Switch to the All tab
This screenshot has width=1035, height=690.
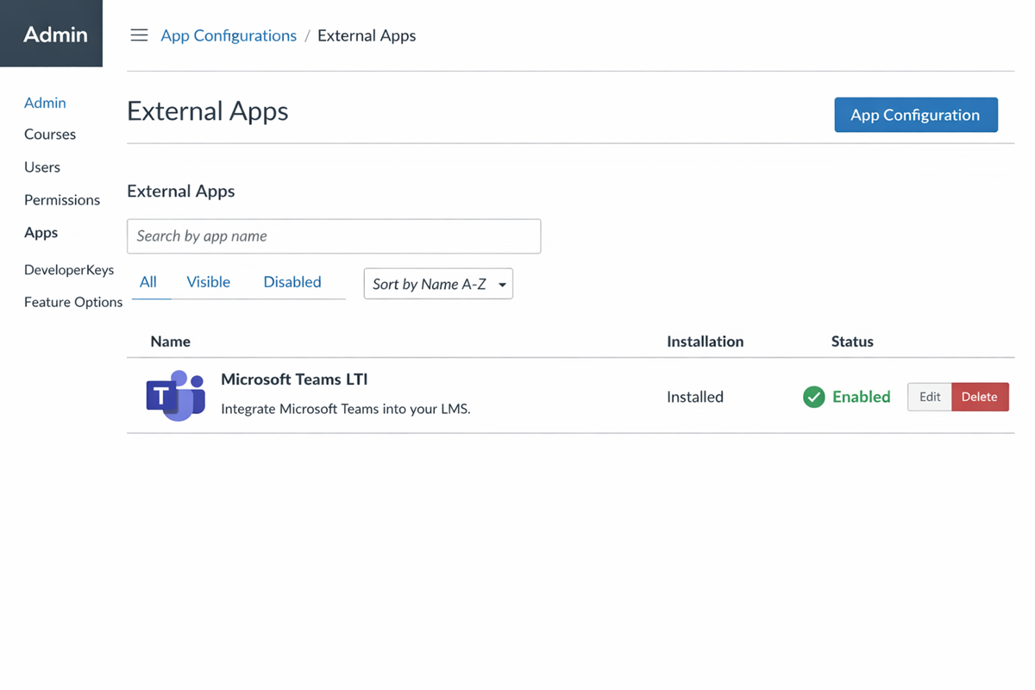click(148, 282)
